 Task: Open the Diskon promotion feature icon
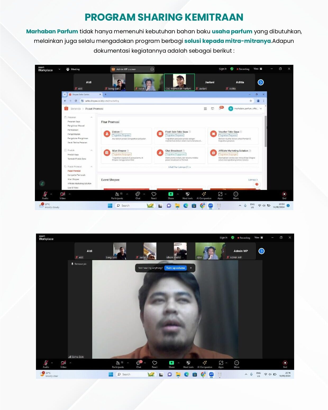point(107,134)
